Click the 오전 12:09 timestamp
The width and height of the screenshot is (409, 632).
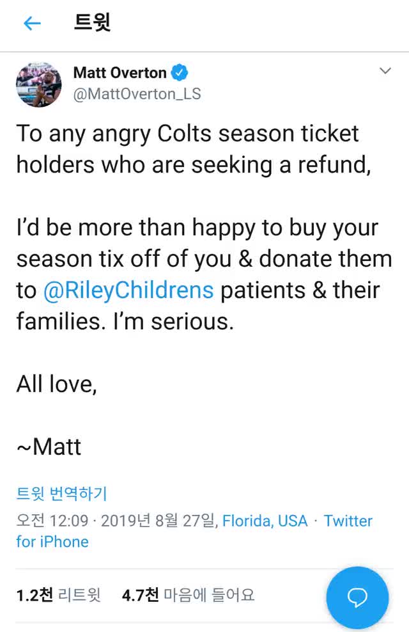[x=52, y=521]
